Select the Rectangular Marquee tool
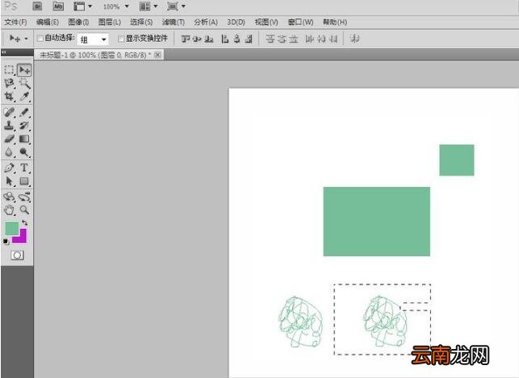The width and height of the screenshot is (519, 378). click(x=9, y=70)
